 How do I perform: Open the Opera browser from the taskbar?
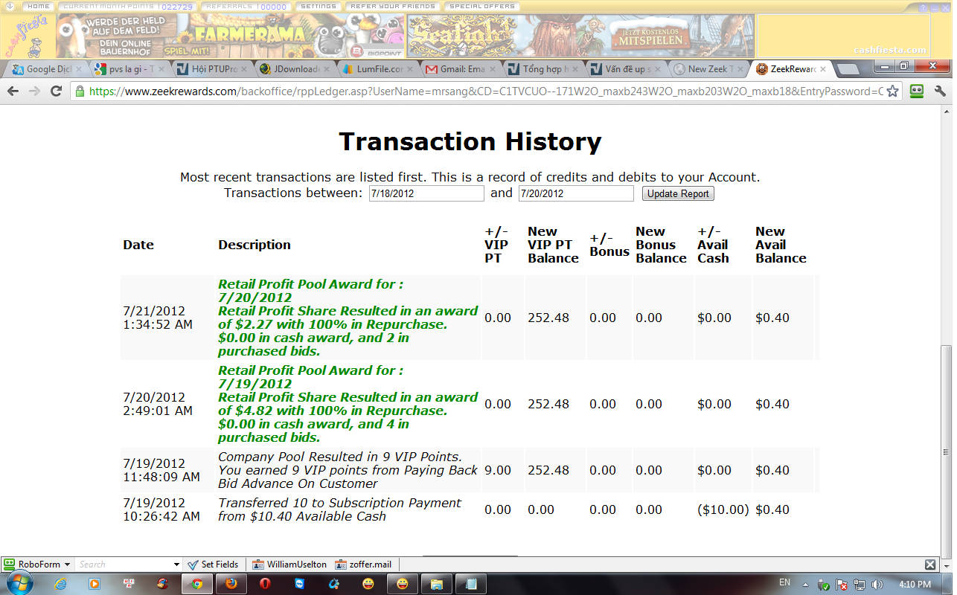(x=265, y=584)
